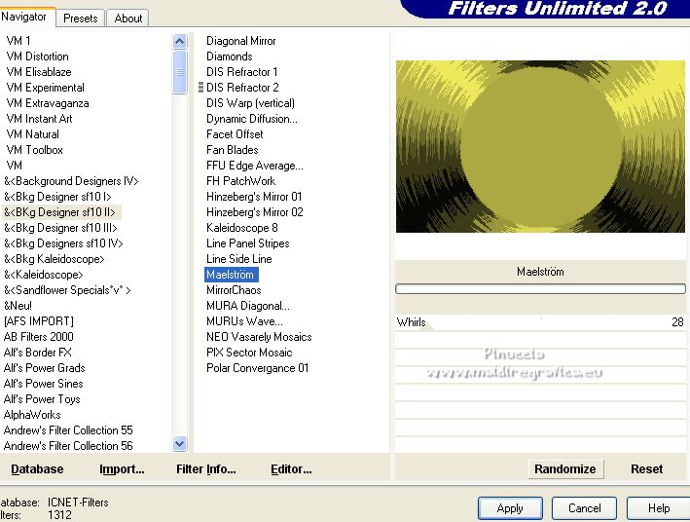Image resolution: width=690 pixels, height=522 pixels.
Task: Select &<Kaleidoscope> category
Action: [x=44, y=275]
